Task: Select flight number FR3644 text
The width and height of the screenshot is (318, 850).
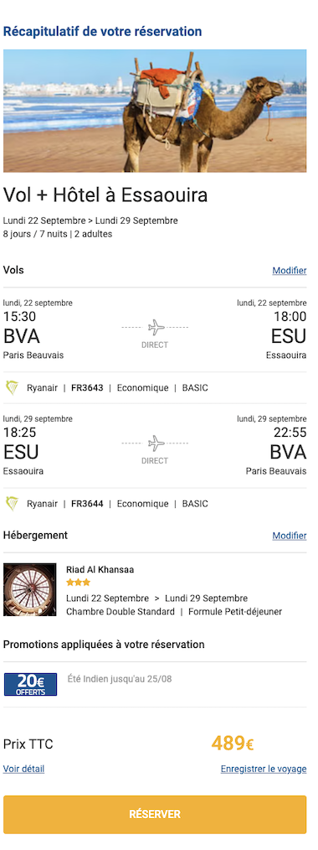Action: pyautogui.click(x=87, y=504)
